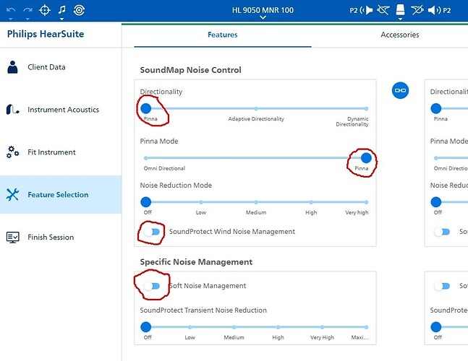Set left Transient Noise Reduction to High

pos(278,327)
